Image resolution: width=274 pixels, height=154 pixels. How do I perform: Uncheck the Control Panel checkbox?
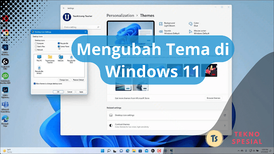[59, 47]
